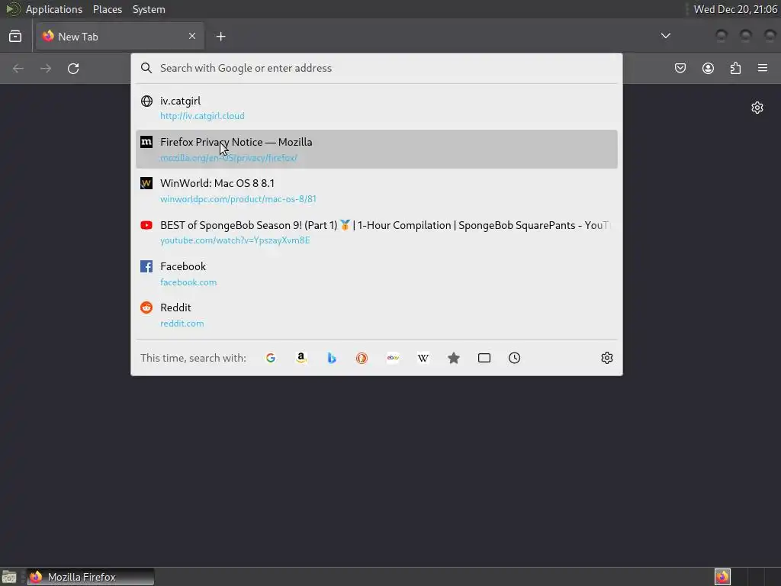781x586 pixels.
Task: Open the Applications menu
Action: 54,9
